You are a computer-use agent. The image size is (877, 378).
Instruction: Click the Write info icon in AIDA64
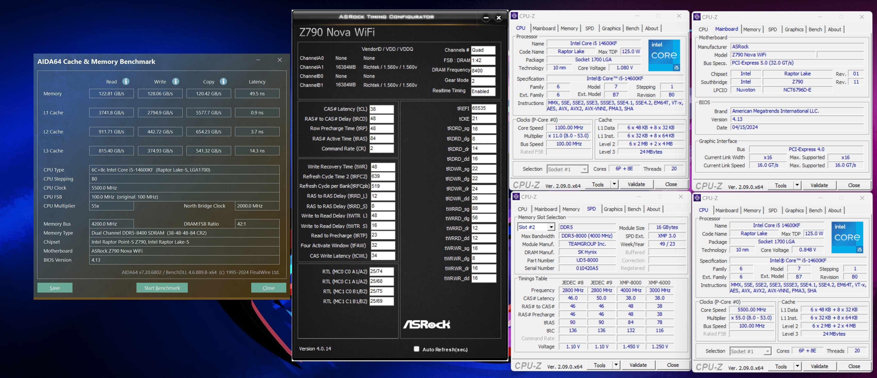tap(175, 82)
